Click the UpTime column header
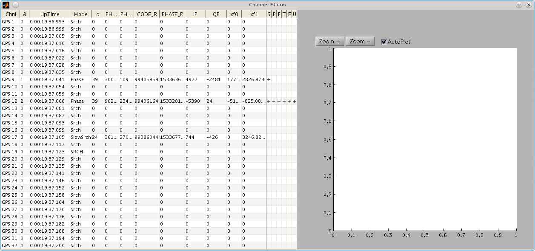This screenshot has height=251, width=535. (x=50, y=14)
